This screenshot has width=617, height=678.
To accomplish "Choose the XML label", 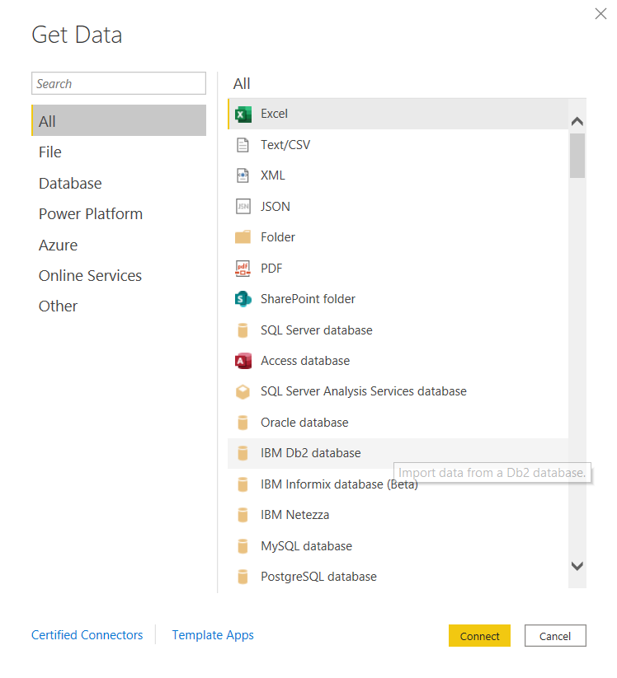I will tap(273, 175).
